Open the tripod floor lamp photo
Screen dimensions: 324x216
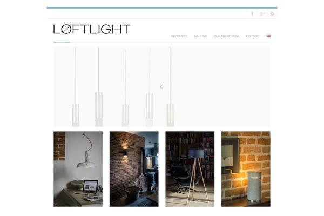tap(190, 169)
